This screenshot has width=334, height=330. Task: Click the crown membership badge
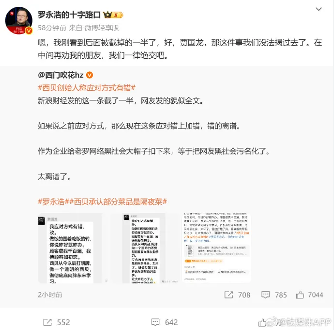(x=113, y=15)
